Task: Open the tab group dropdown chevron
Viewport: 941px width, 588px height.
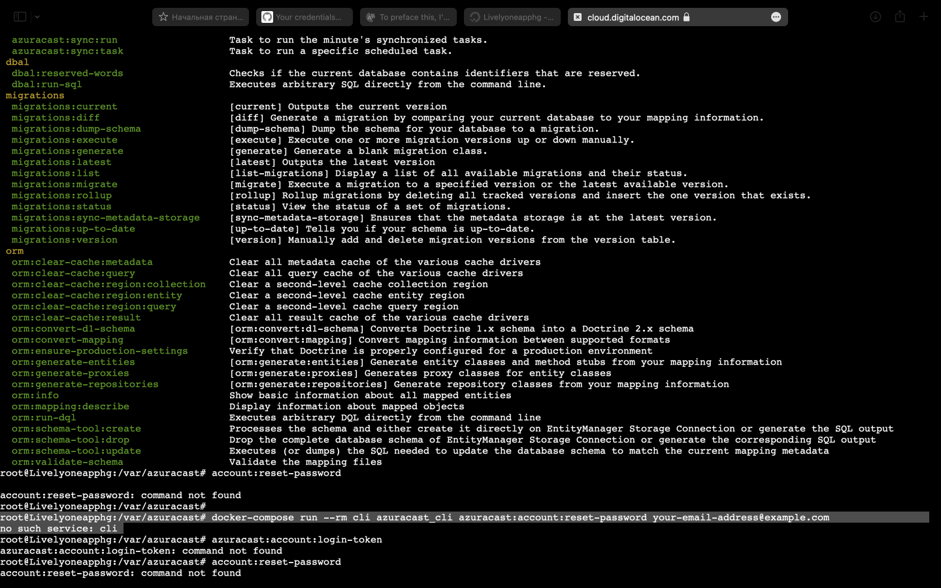Action: click(x=37, y=17)
